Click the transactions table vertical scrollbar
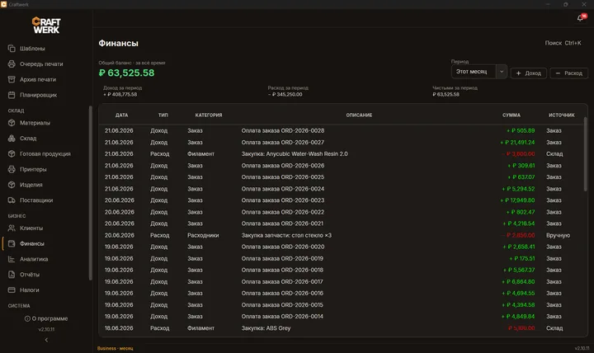Screen dimensions: 594x353 pyautogui.click(x=585, y=155)
